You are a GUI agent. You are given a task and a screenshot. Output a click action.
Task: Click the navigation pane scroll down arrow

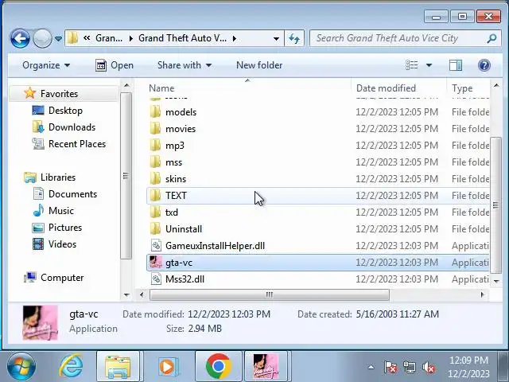click(126, 295)
